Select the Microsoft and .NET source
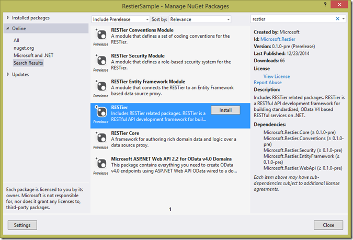This screenshot has height=240, width=353. [33, 55]
